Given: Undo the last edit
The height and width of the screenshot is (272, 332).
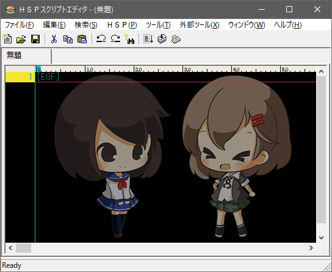Looking at the screenshot, I should (101, 39).
